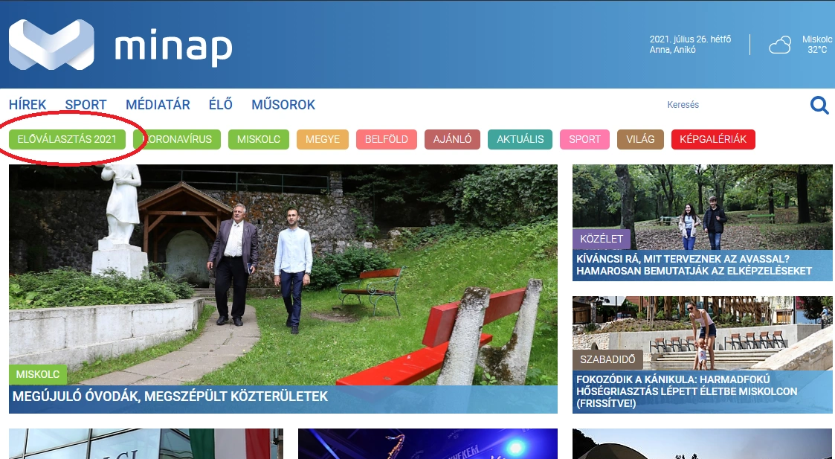This screenshot has width=835, height=459.
Task: Select the BELFÖLD category tag
Action: pyautogui.click(x=386, y=139)
